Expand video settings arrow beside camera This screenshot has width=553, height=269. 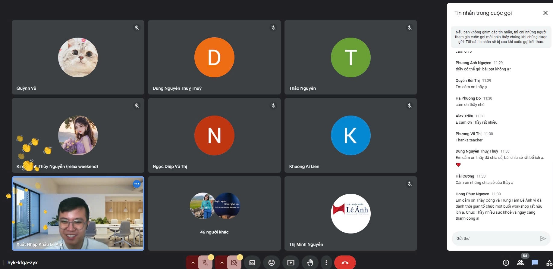[x=222, y=263]
